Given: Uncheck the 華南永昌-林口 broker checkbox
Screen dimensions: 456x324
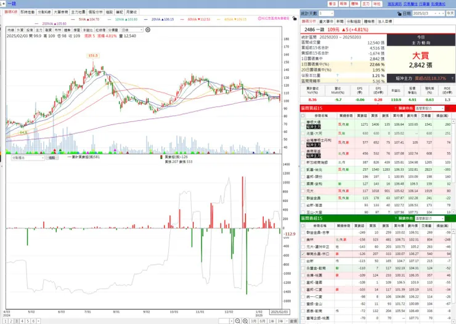Looking at the screenshot, I should [x=303, y=254].
